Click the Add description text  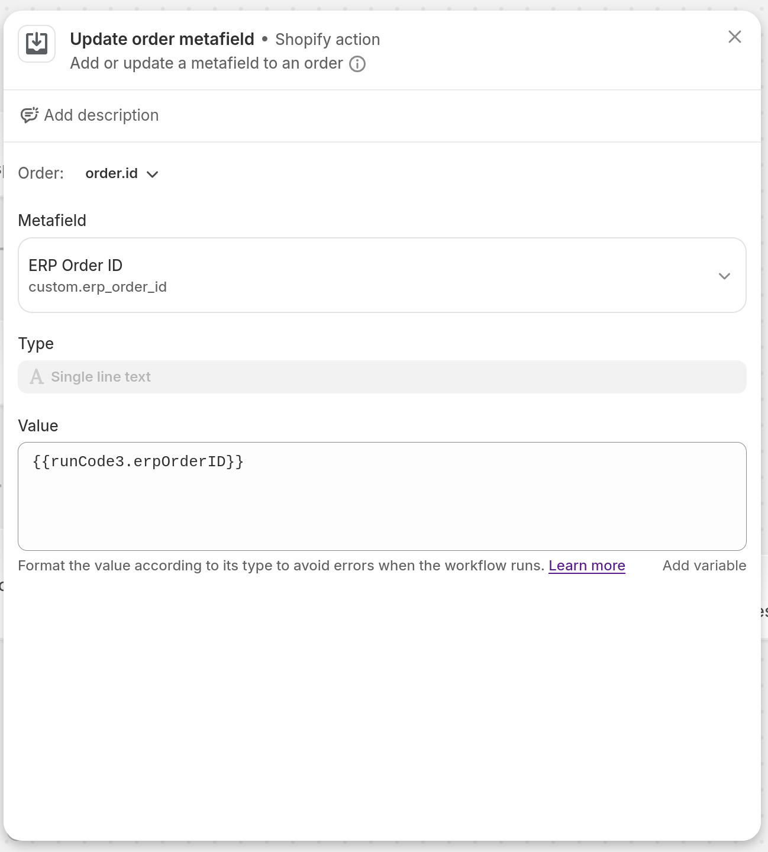click(x=101, y=115)
